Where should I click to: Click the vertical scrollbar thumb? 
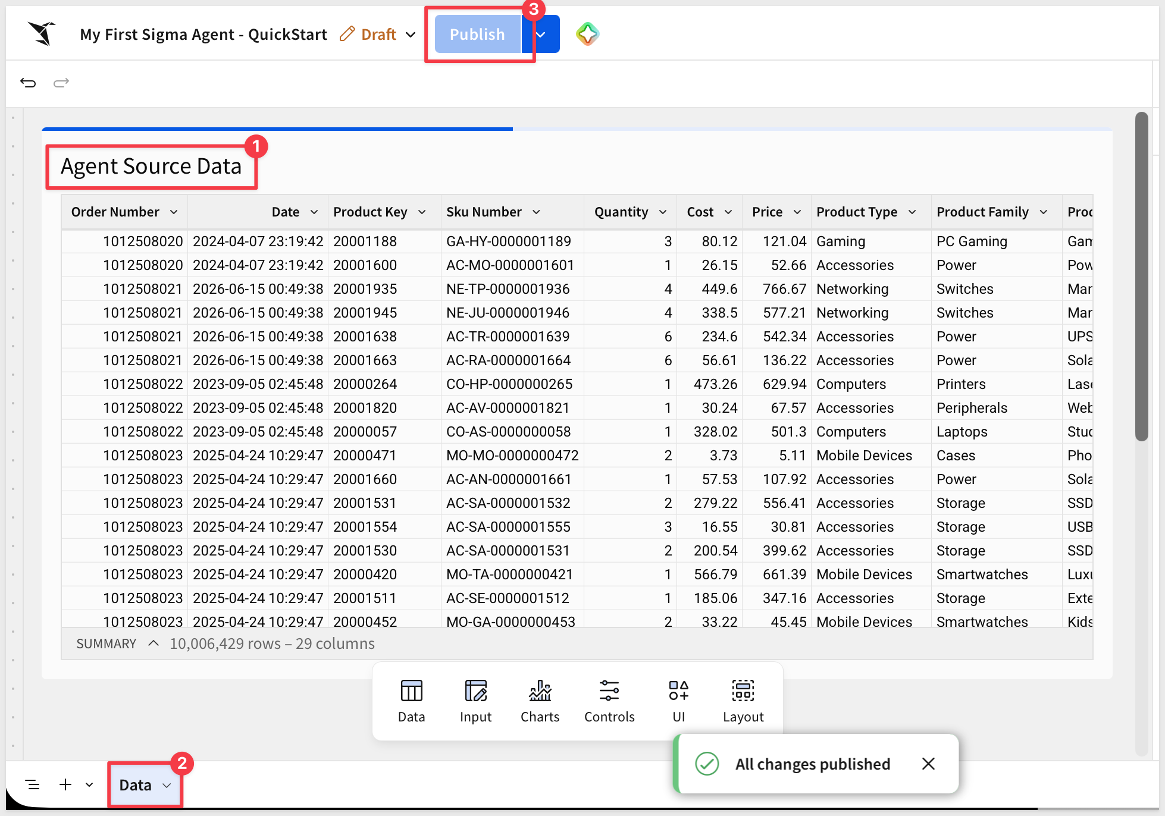[1141, 277]
